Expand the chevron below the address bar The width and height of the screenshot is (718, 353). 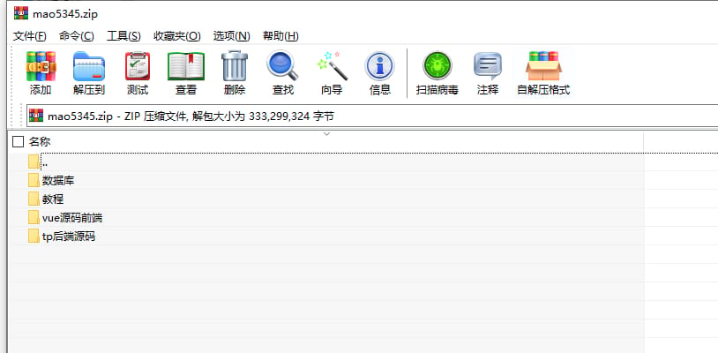pyautogui.click(x=326, y=133)
